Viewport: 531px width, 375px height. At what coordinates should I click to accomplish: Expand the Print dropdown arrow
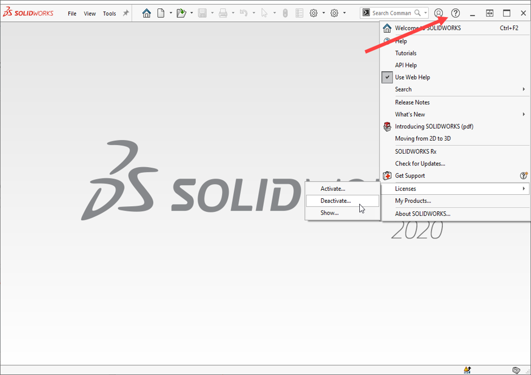coord(233,13)
